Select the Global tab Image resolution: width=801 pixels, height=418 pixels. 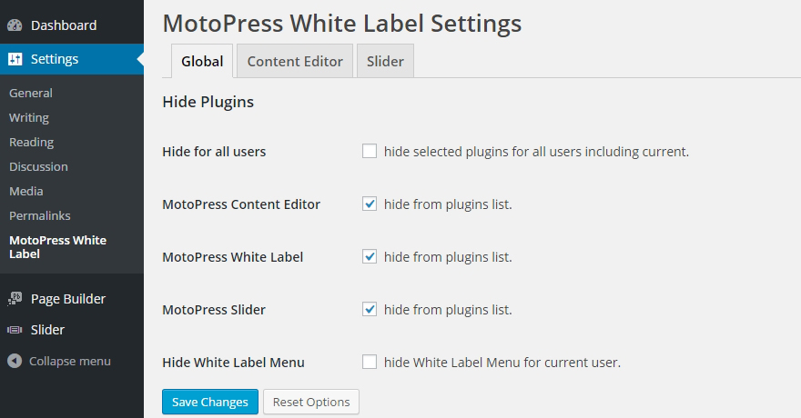[202, 62]
